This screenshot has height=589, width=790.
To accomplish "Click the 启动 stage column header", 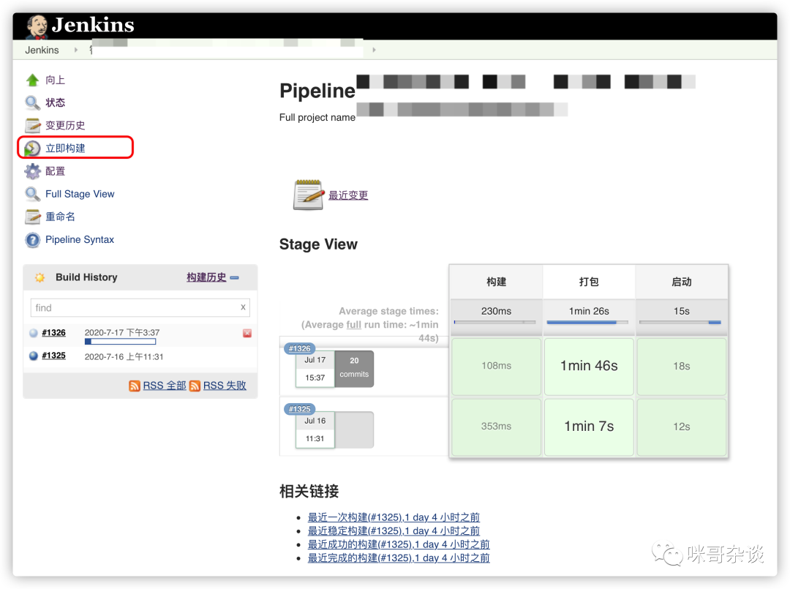I will point(682,282).
